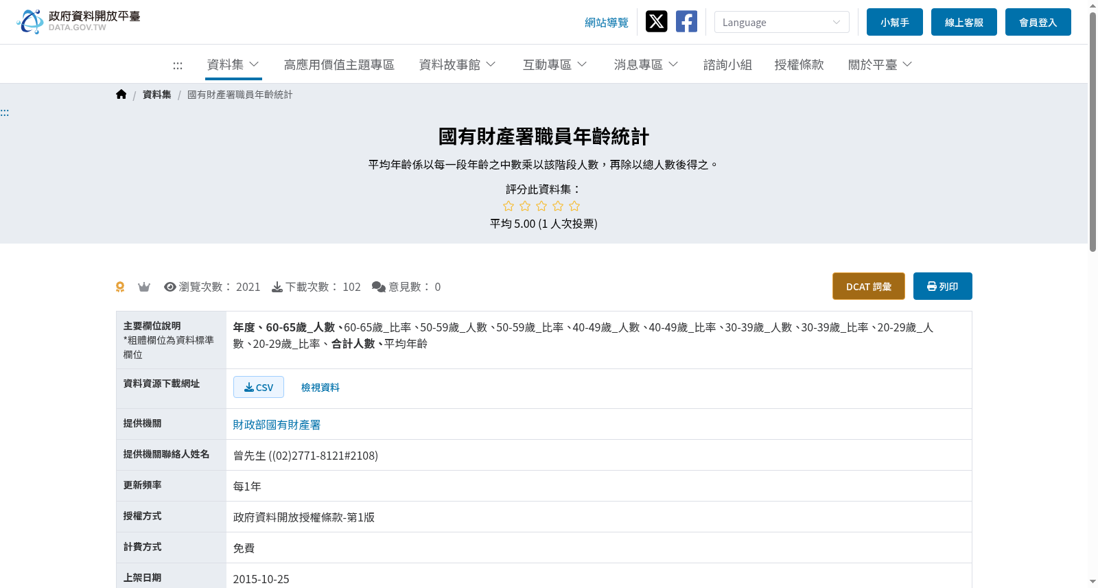Screen dimensions: 1098x588
Task: Rate the dataset two stars
Action: [525, 206]
